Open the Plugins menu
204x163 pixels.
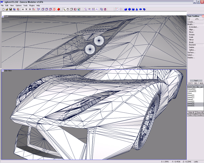click(32, 5)
